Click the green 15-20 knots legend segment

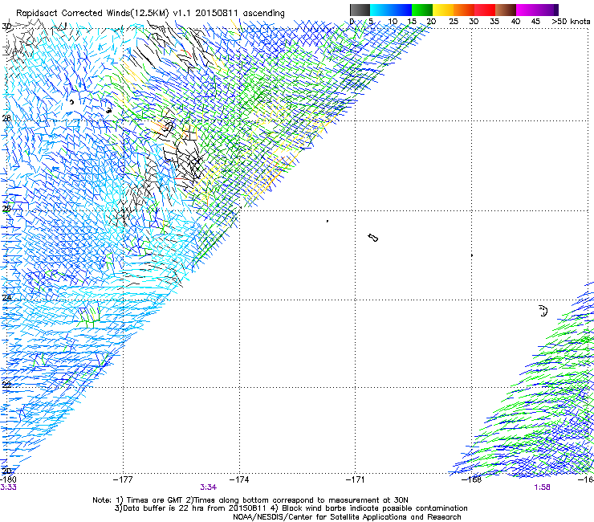tap(422, 10)
